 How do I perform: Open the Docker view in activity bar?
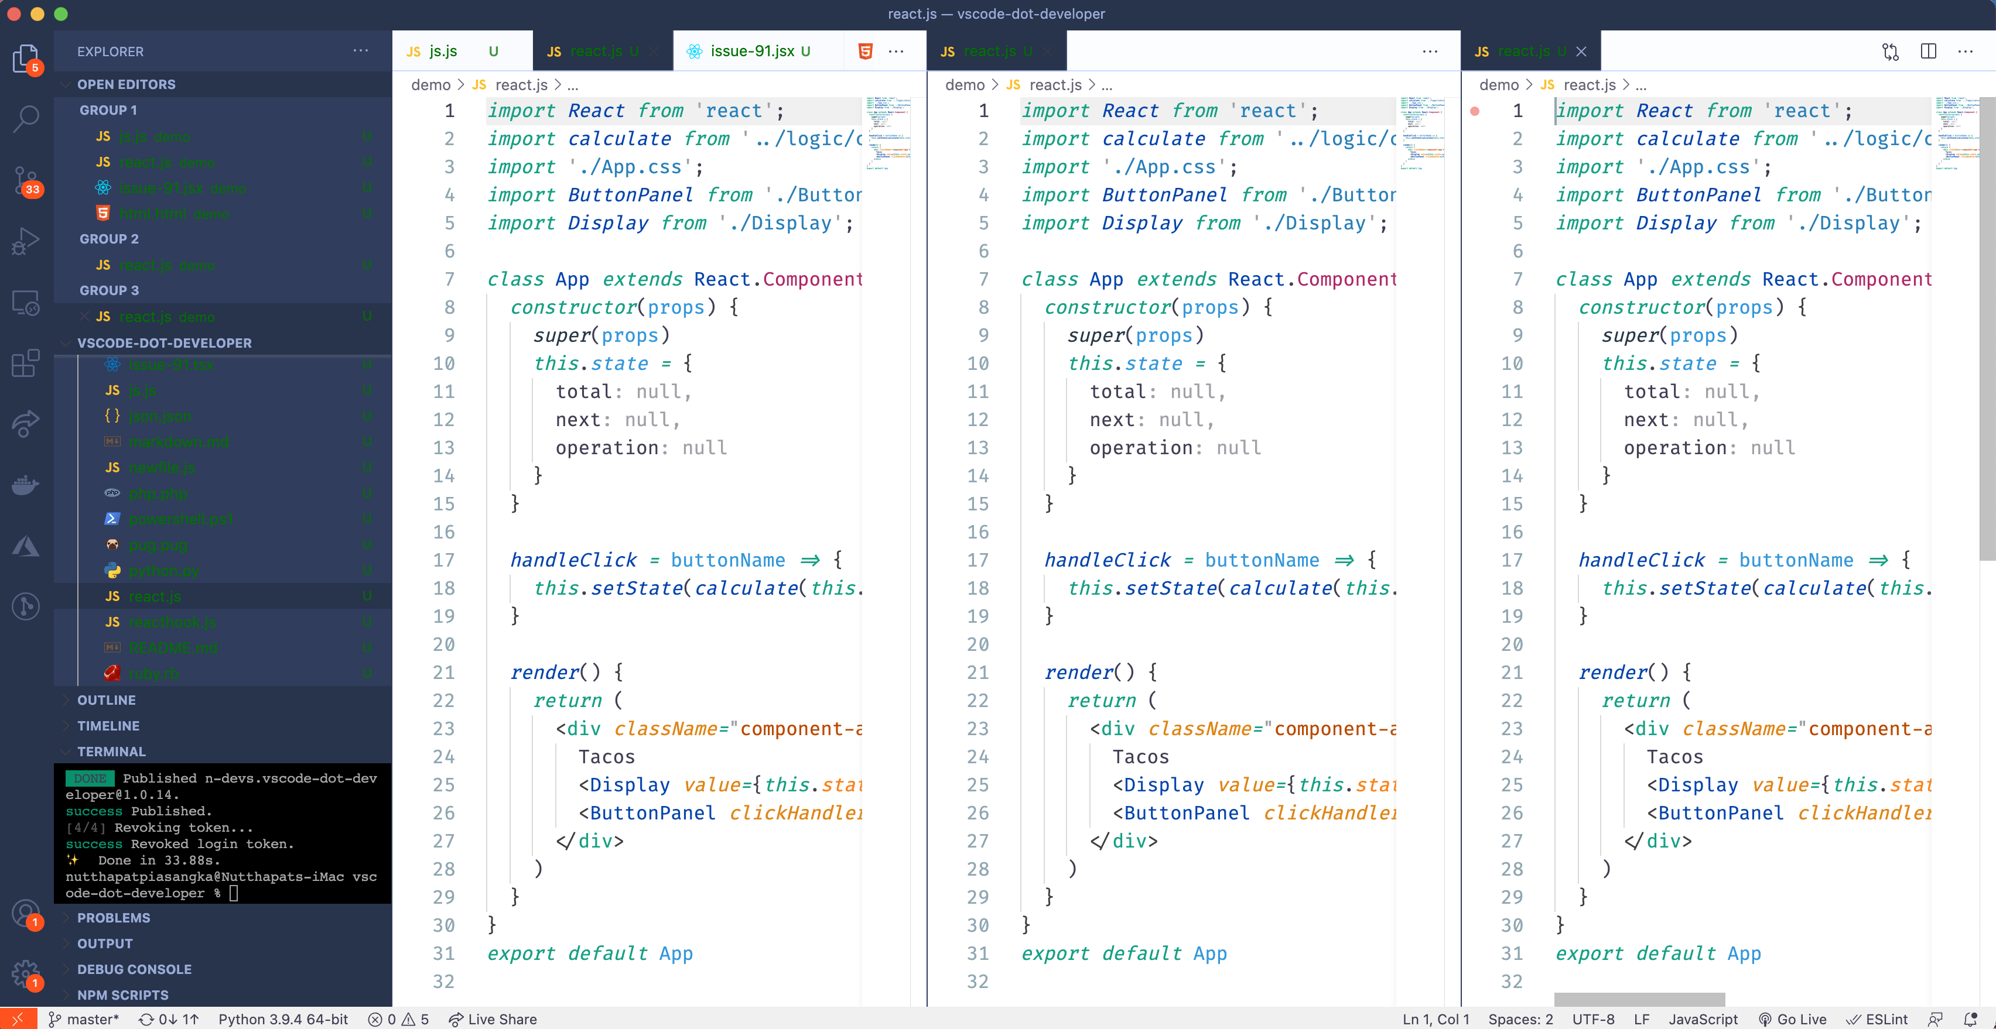click(26, 485)
